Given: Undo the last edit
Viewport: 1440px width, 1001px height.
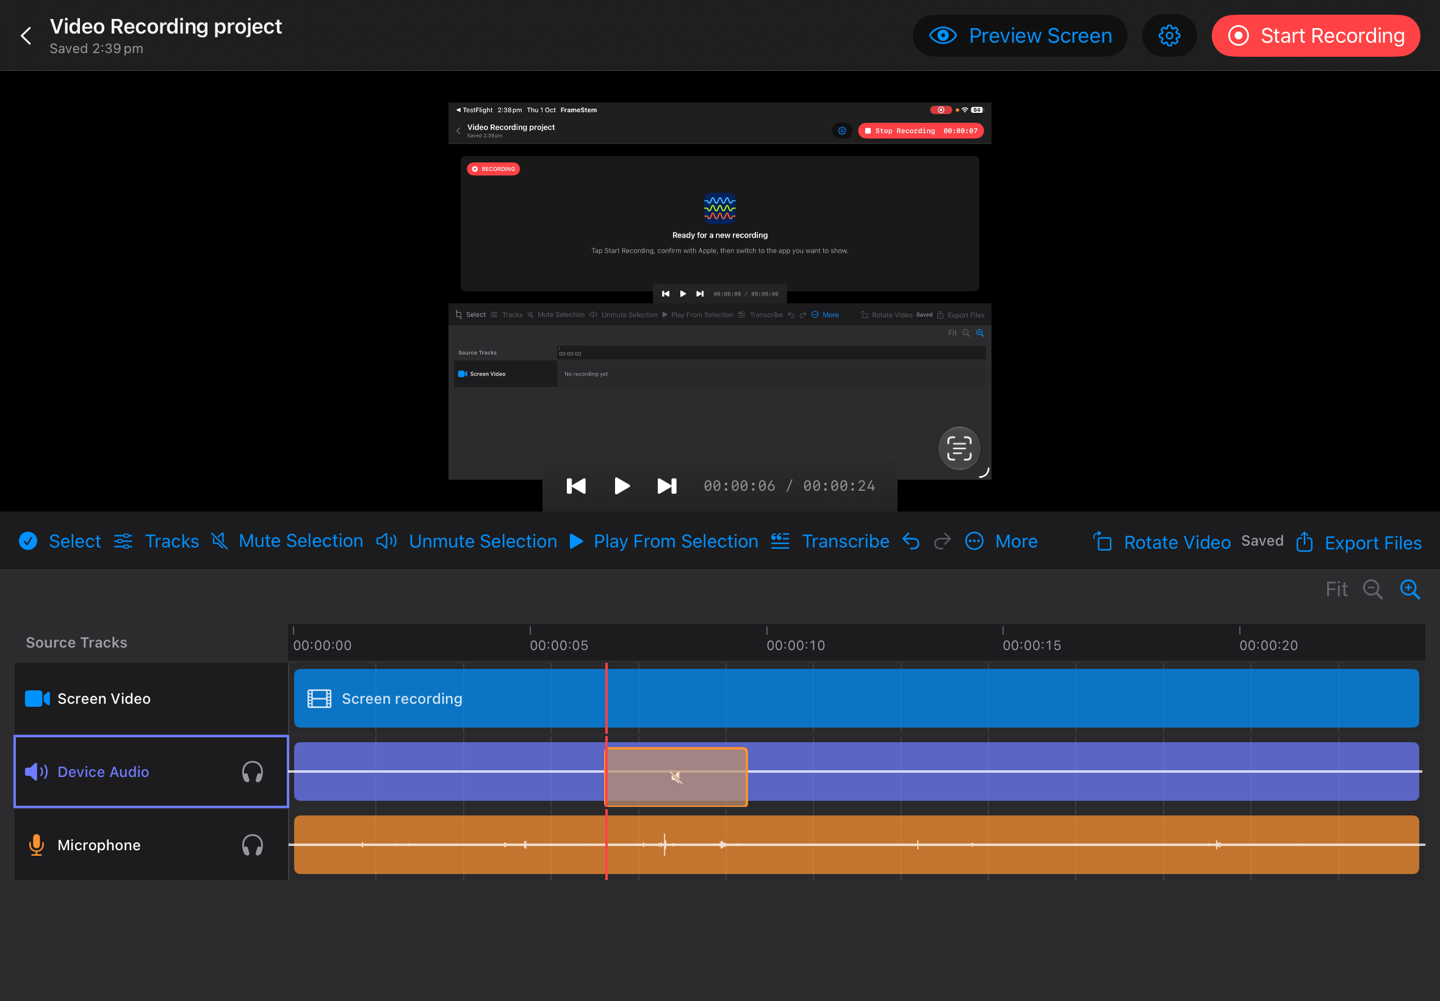Looking at the screenshot, I should [x=911, y=541].
